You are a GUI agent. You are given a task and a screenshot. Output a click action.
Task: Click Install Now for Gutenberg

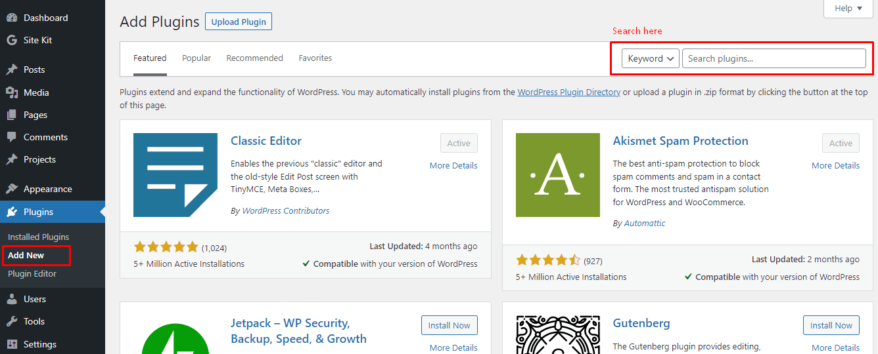pos(831,325)
